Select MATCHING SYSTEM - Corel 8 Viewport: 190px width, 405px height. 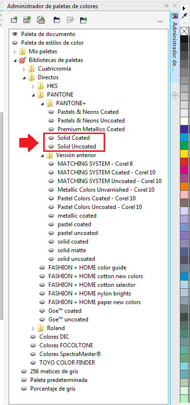[95, 164]
